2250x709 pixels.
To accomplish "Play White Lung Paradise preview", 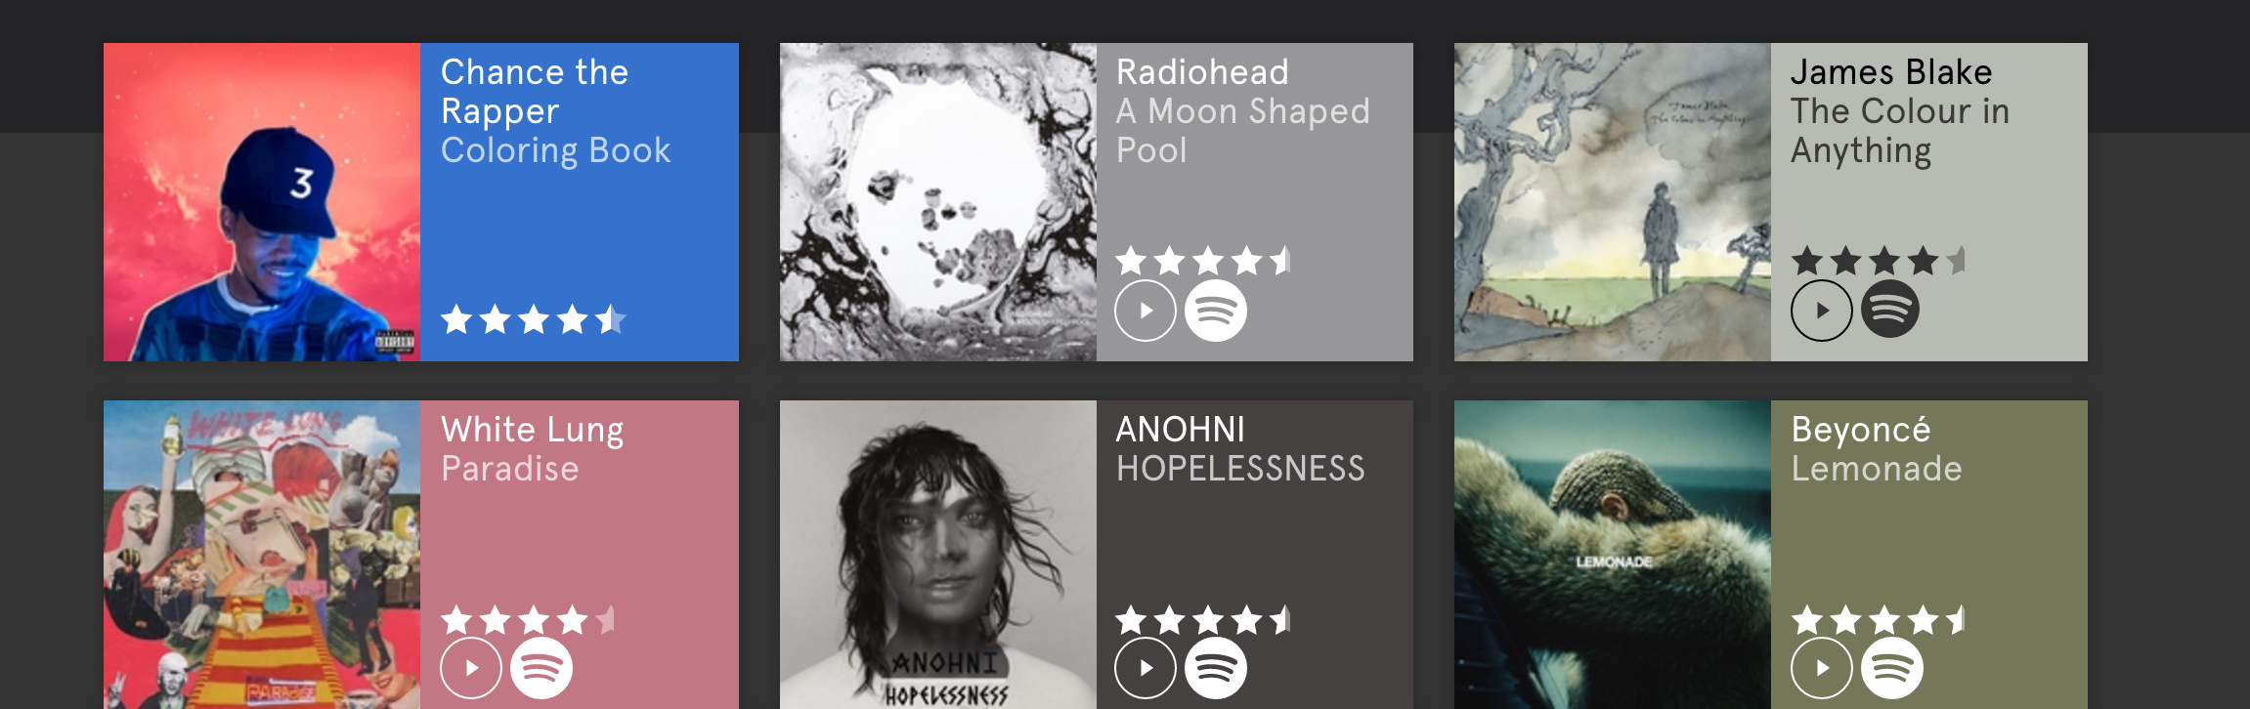I will tap(471, 668).
